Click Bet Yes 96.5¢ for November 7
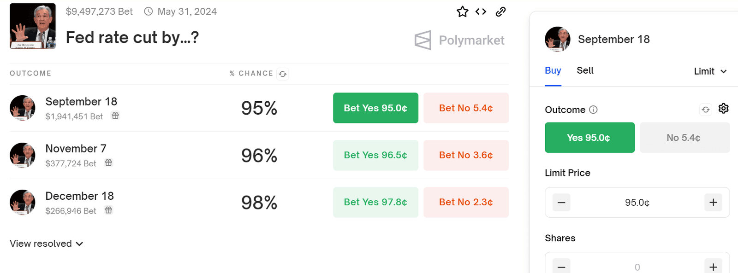 click(x=375, y=155)
